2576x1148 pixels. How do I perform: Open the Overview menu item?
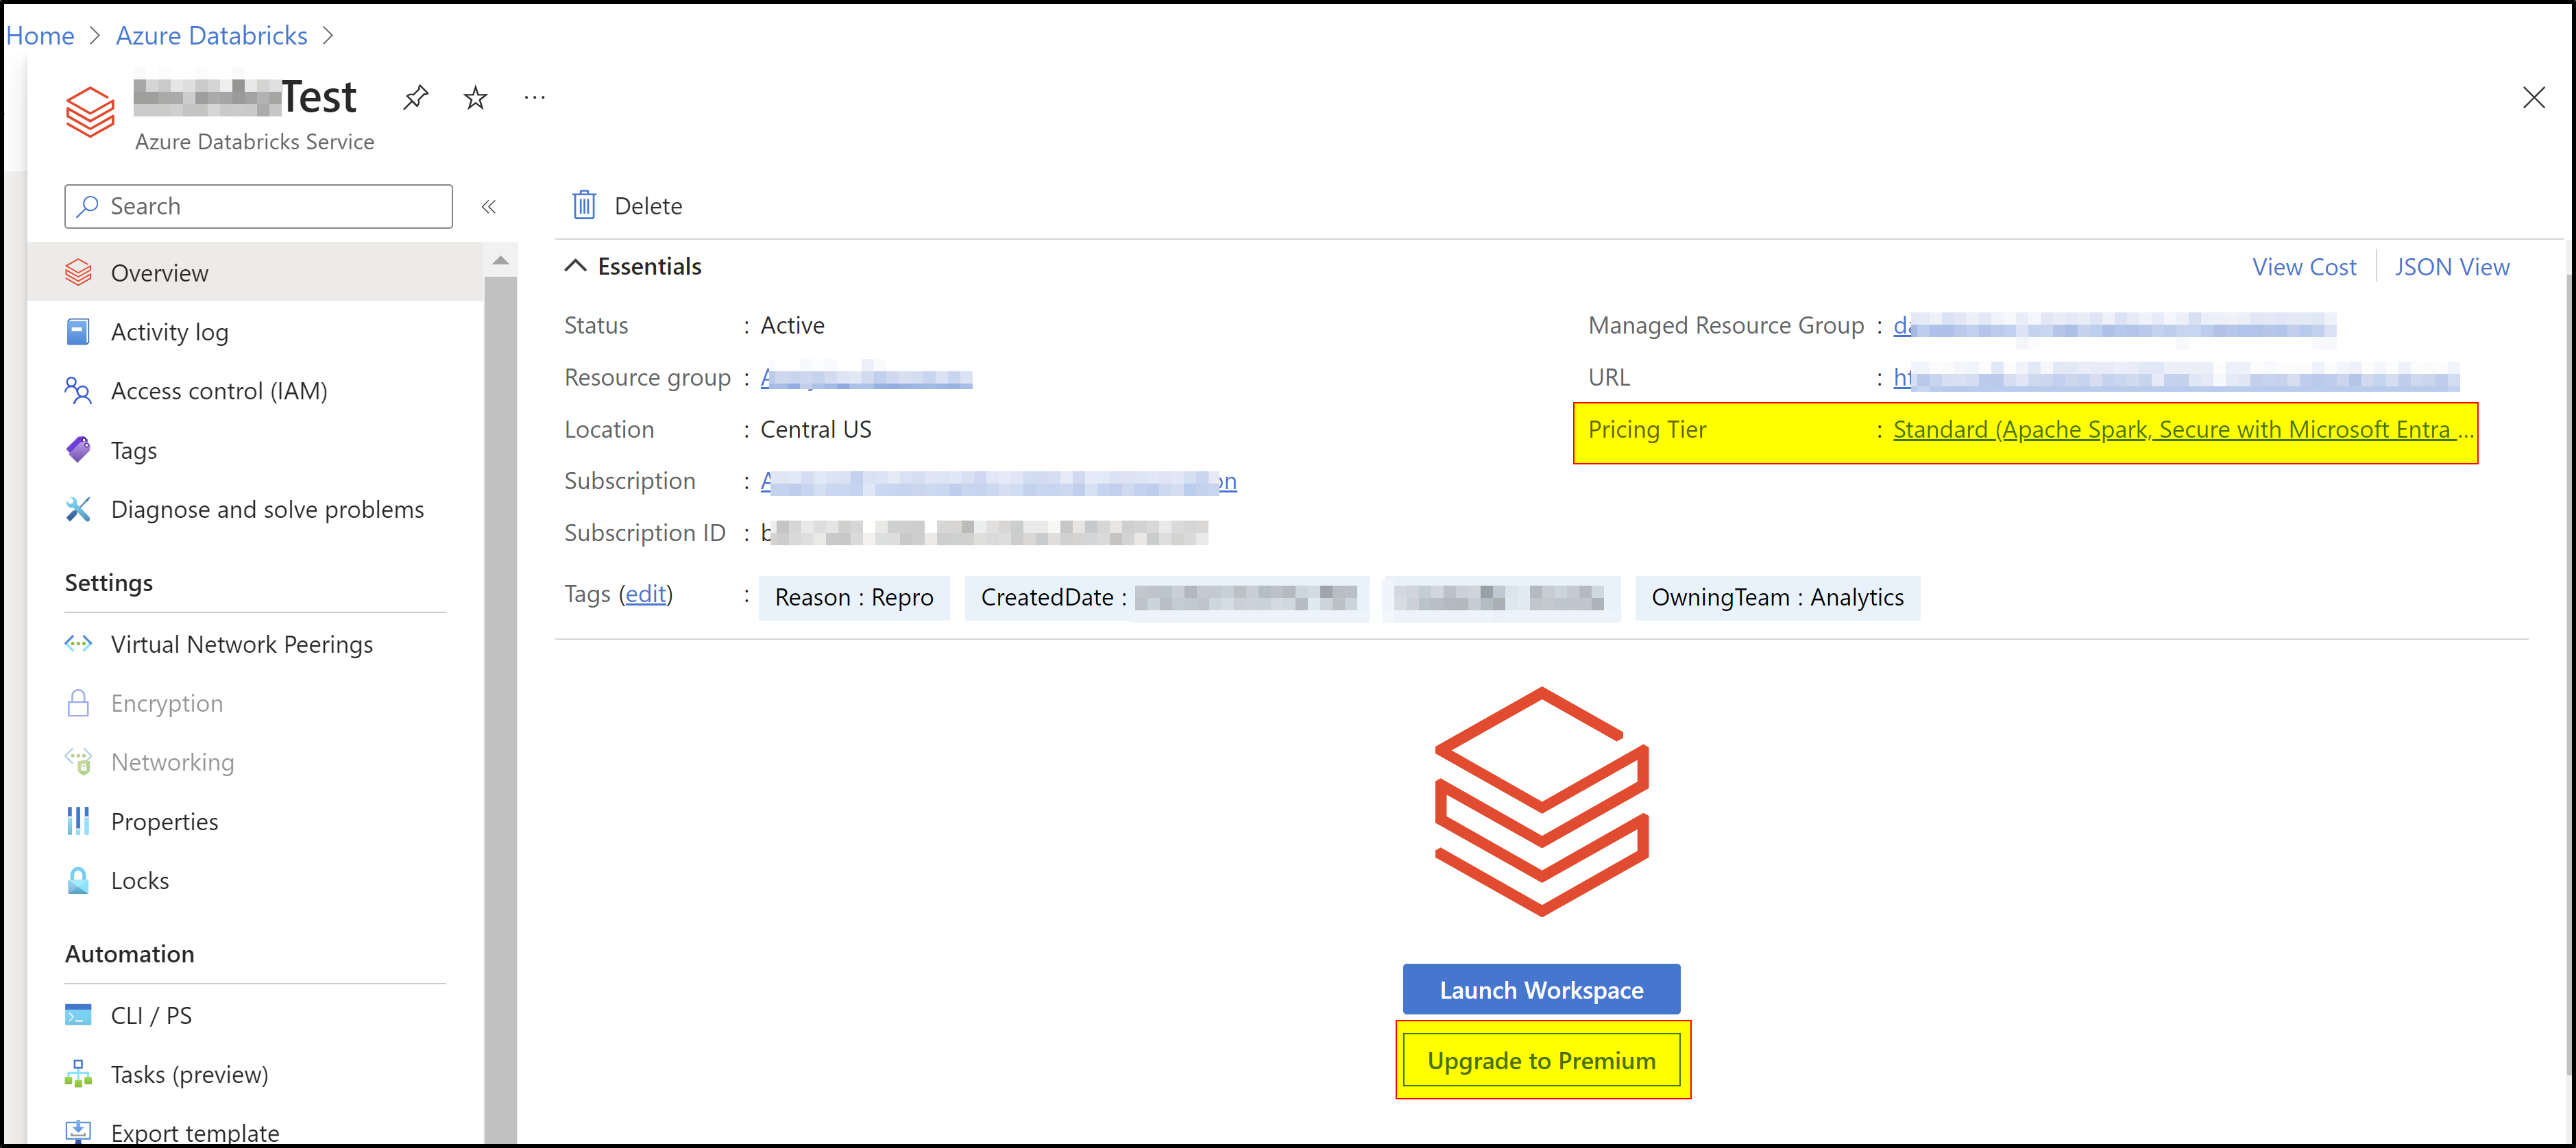pyautogui.click(x=256, y=273)
